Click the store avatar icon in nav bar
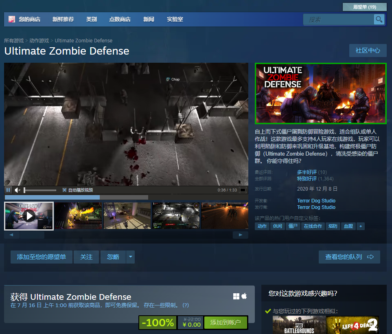Image resolution: width=392 pixels, height=334 pixels. [12, 19]
